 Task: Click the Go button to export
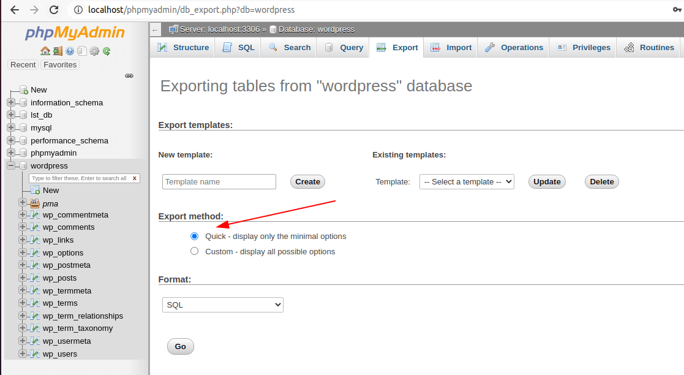pos(180,346)
